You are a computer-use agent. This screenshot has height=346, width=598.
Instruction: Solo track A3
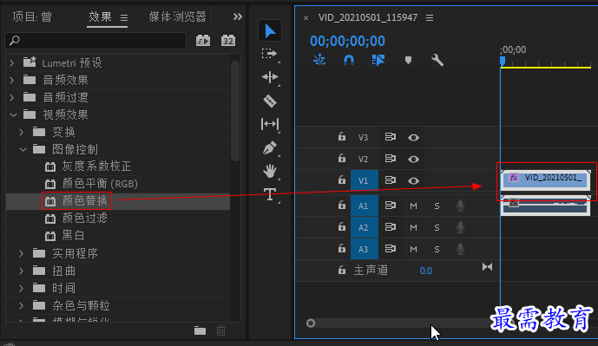(437, 250)
